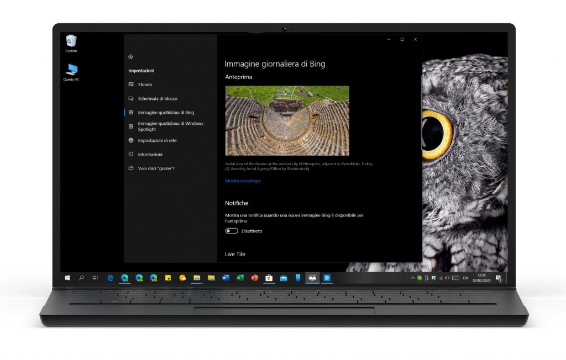566x360 pixels.
Task: Open Excel from the taskbar
Action: [x=240, y=278]
